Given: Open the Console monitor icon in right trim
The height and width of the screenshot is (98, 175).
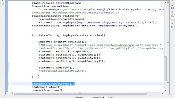Looking at the screenshot, I should click(x=172, y=8).
